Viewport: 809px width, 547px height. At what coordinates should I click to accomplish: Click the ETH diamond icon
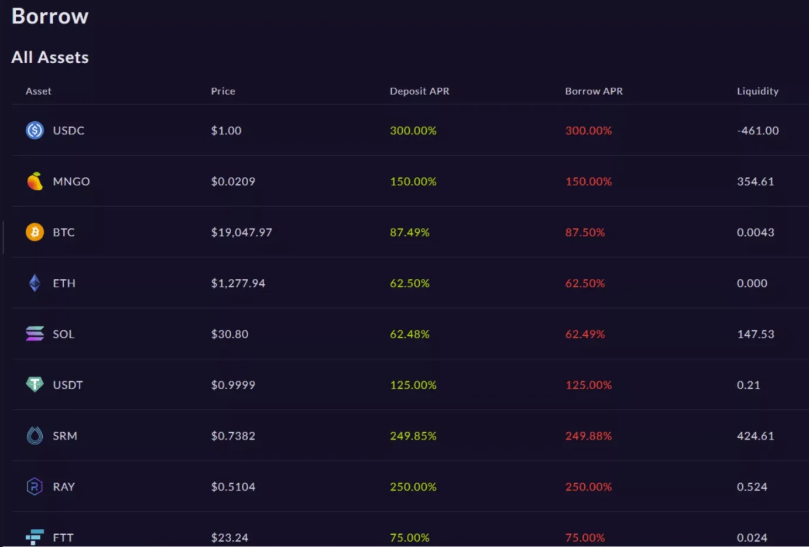(35, 283)
